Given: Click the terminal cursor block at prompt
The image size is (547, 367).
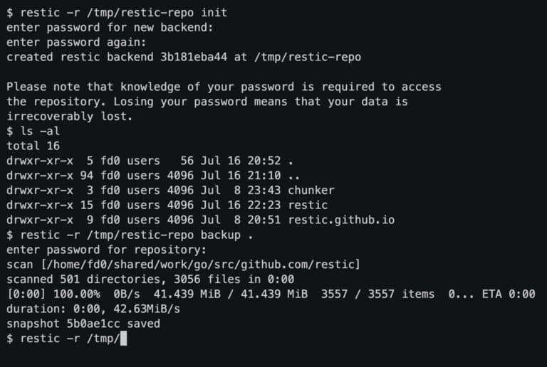Looking at the screenshot, I should pos(123,339).
